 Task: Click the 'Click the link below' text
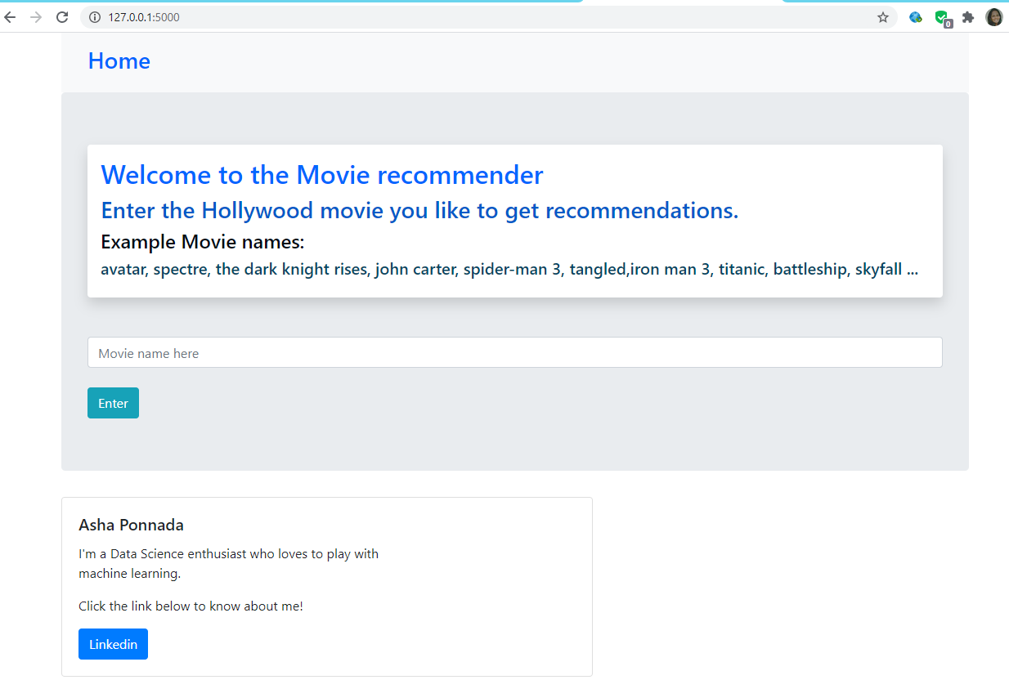[x=191, y=606]
